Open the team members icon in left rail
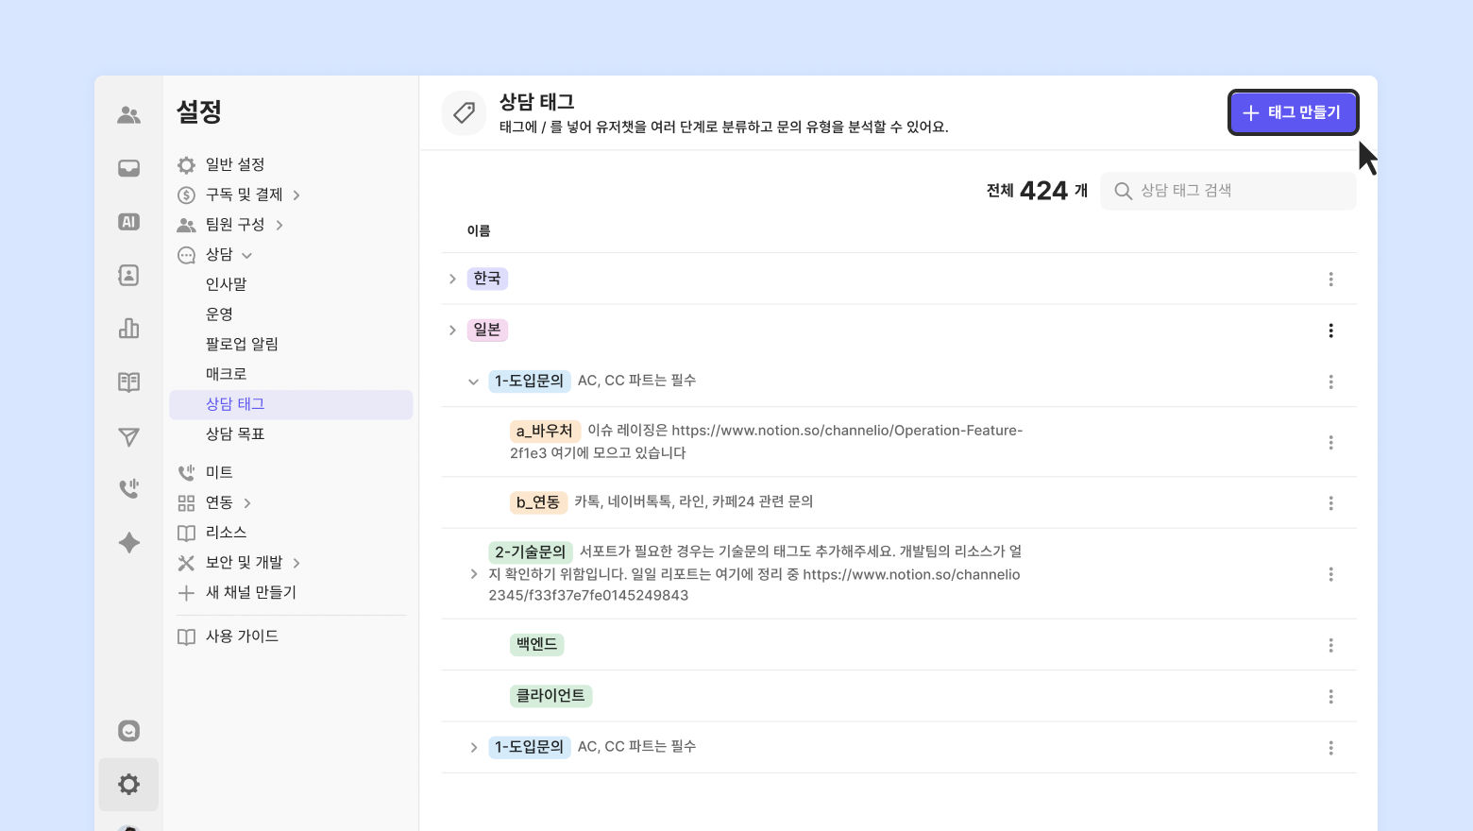This screenshot has height=831, width=1473. (x=128, y=115)
